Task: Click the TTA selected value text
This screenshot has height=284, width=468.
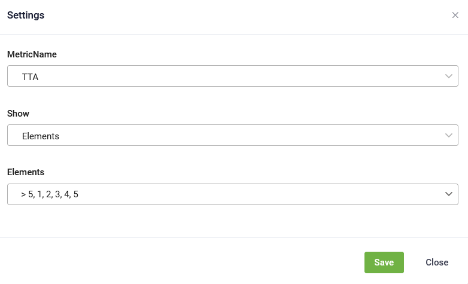Action: 30,77
